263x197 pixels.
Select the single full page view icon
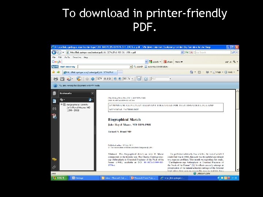[x=146, y=79]
